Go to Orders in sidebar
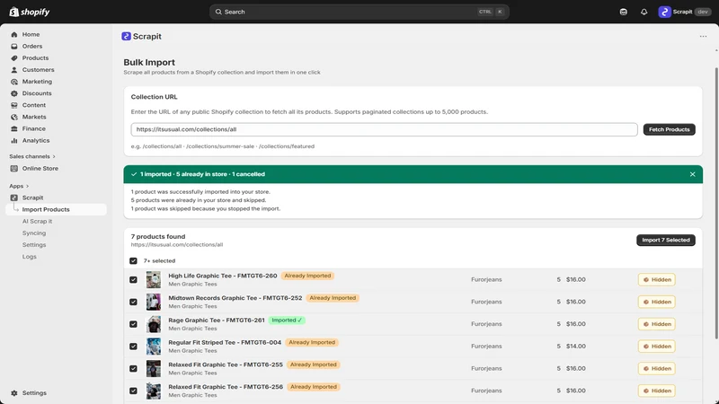719x404 pixels. click(x=32, y=47)
